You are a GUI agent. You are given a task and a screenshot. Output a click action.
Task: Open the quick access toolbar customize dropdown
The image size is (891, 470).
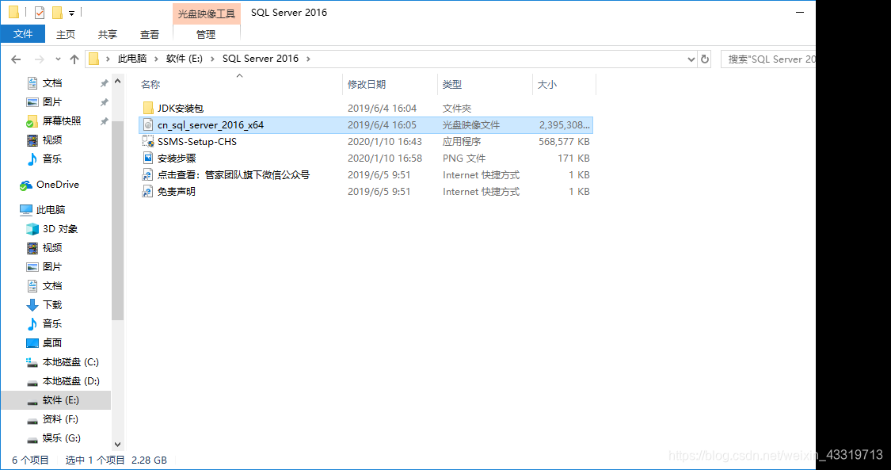click(x=71, y=13)
